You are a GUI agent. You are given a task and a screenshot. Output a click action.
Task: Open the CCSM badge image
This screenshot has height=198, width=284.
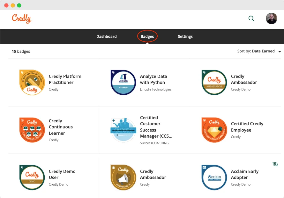[x=123, y=130]
